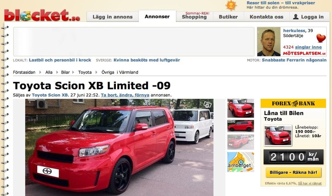Click the Forex Bank logo banner
Image resolution: width=332 pixels, height=196 pixels.
[x=293, y=104]
